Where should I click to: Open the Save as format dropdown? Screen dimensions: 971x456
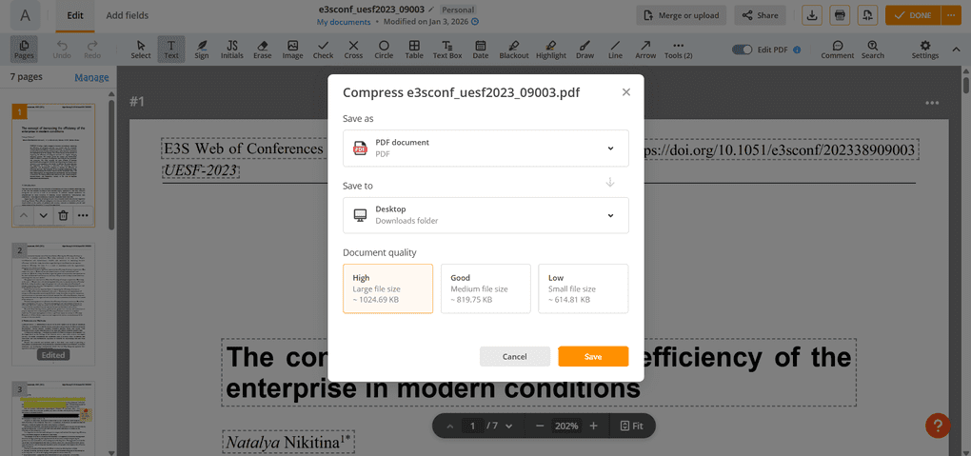click(x=486, y=149)
